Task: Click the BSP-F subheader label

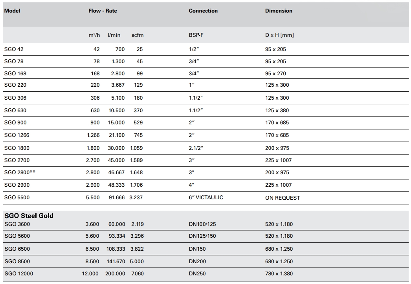Action: pyautogui.click(x=196, y=35)
